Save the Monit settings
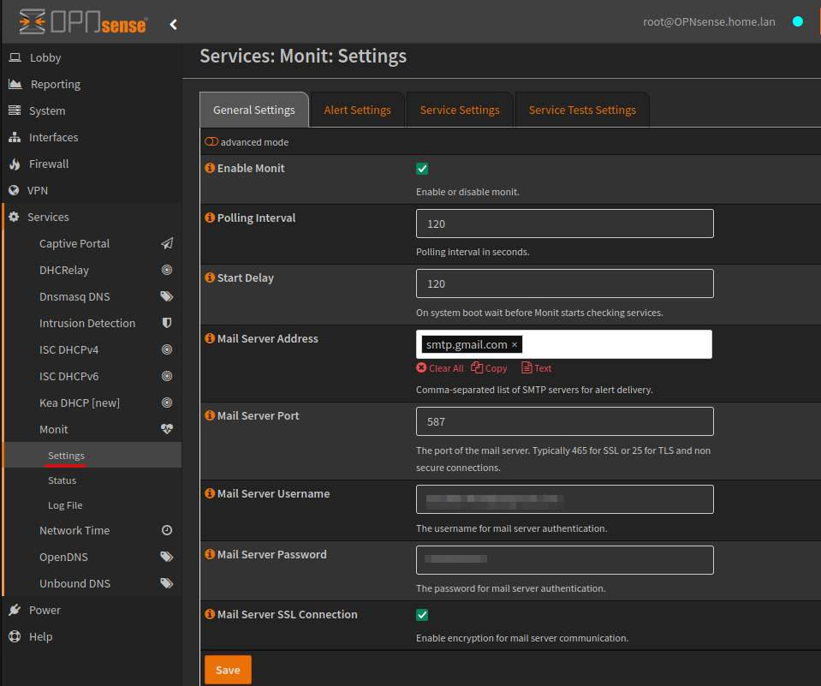821x686 pixels. click(228, 670)
